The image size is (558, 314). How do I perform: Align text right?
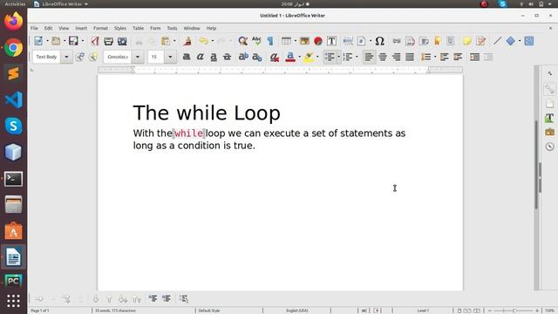(396, 57)
